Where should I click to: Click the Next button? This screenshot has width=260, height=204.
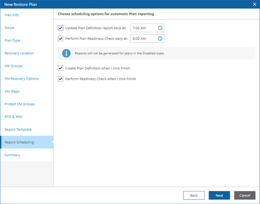coord(219,195)
